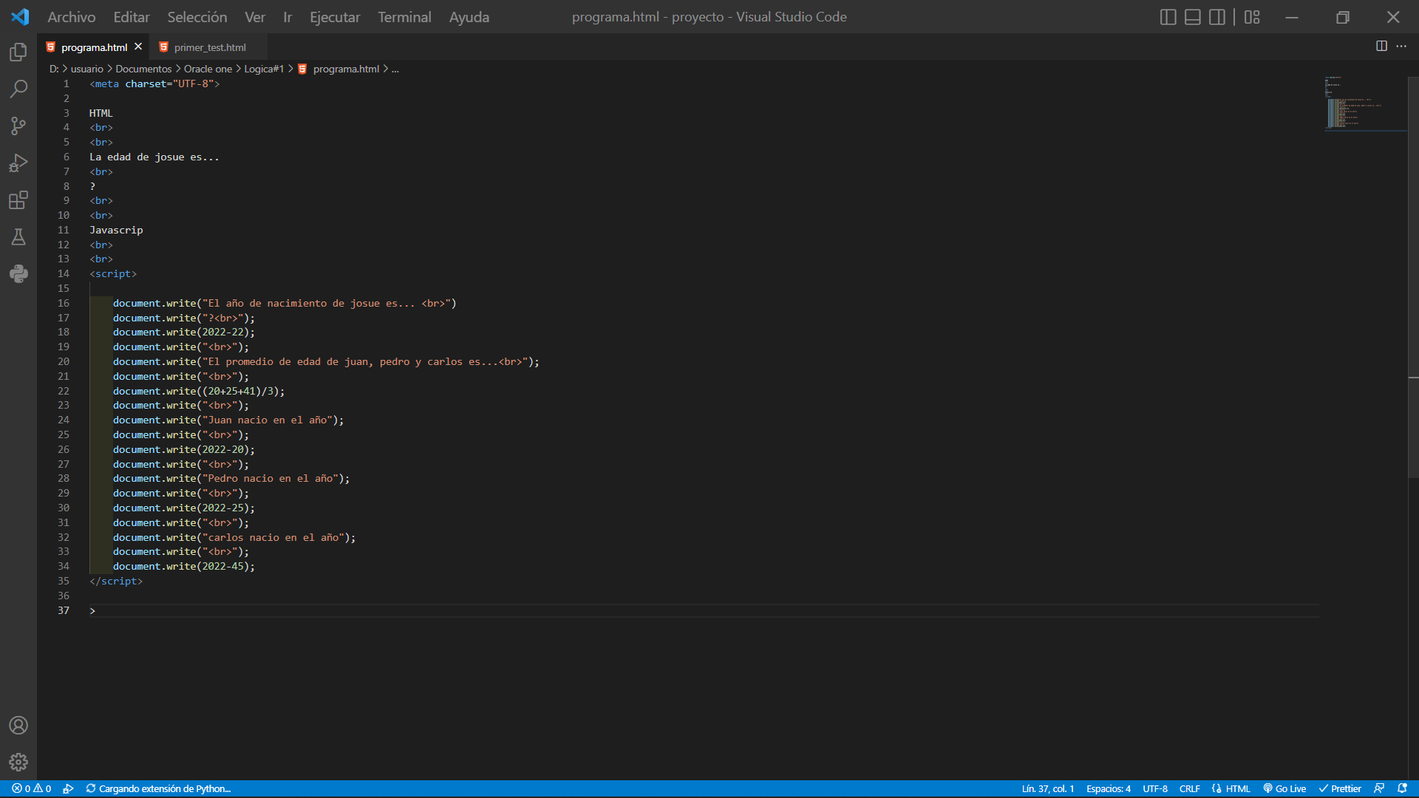Open the Ayuda menu
This screenshot has height=798, width=1419.
469,17
